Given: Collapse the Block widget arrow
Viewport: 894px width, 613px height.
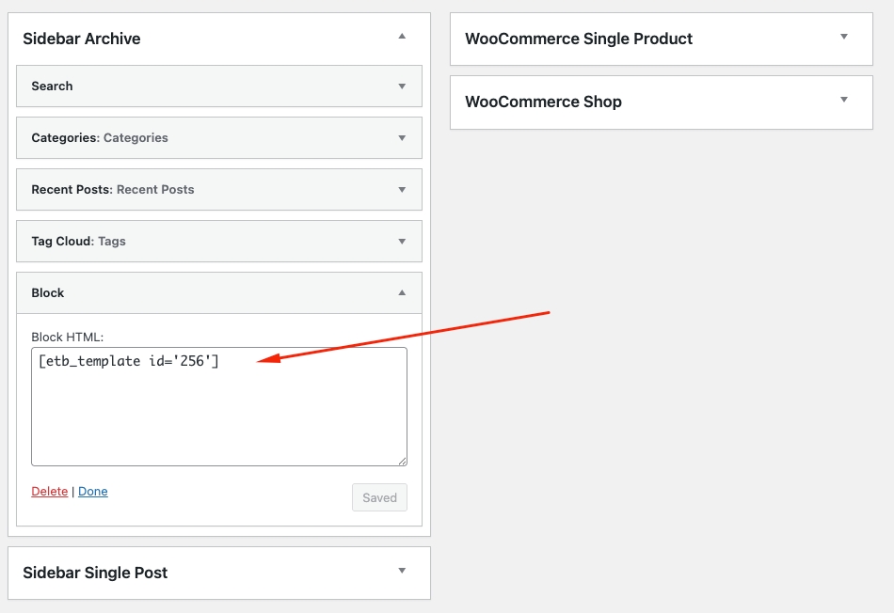Looking at the screenshot, I should pos(402,292).
